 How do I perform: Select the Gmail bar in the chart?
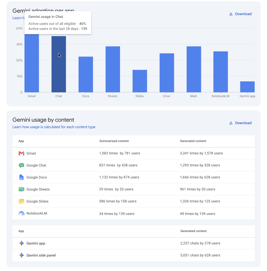[32, 63]
